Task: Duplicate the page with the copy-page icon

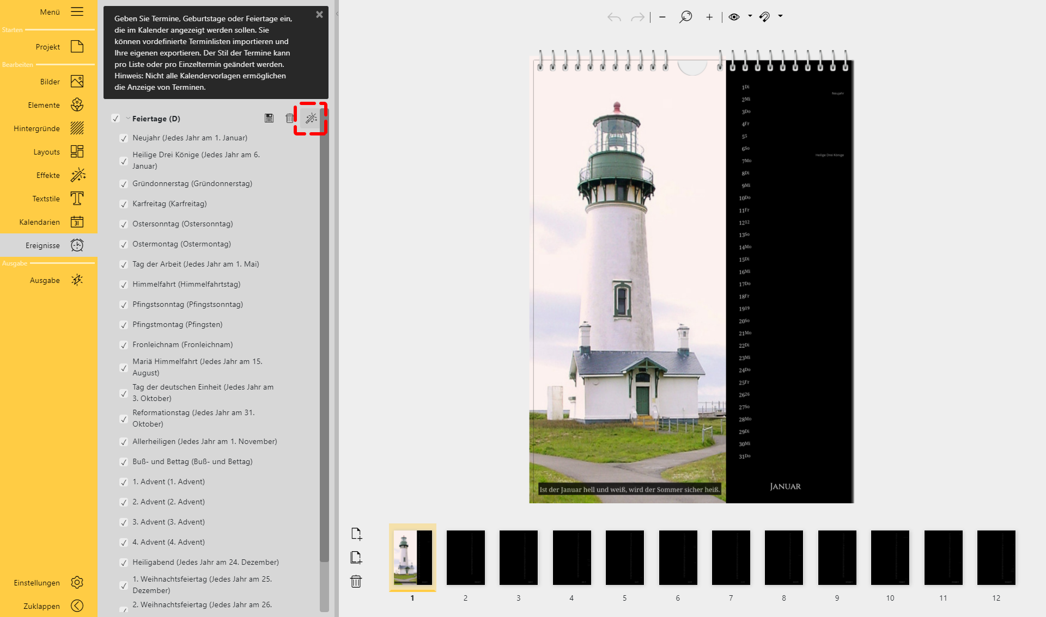Action: pyautogui.click(x=356, y=558)
